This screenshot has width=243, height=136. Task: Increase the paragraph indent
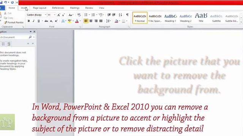[x=114, y=15]
